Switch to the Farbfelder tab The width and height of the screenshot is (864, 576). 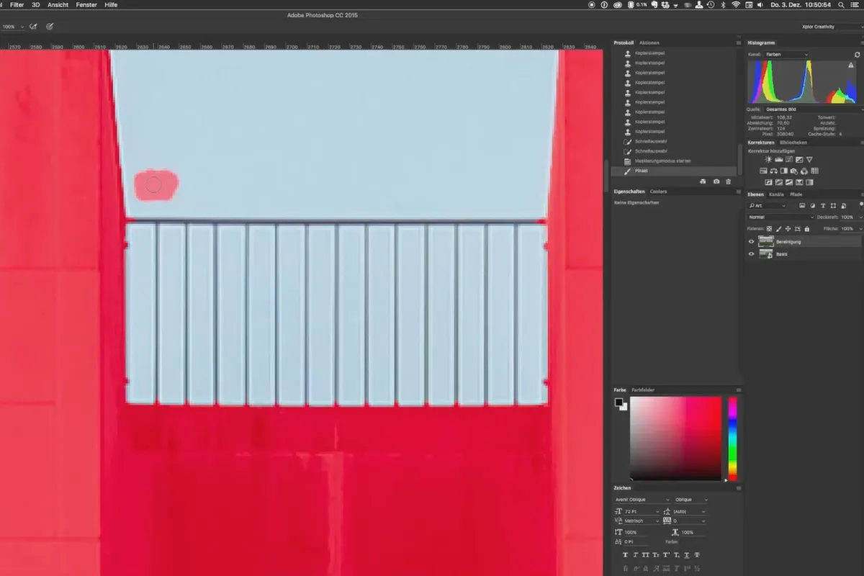(x=643, y=390)
